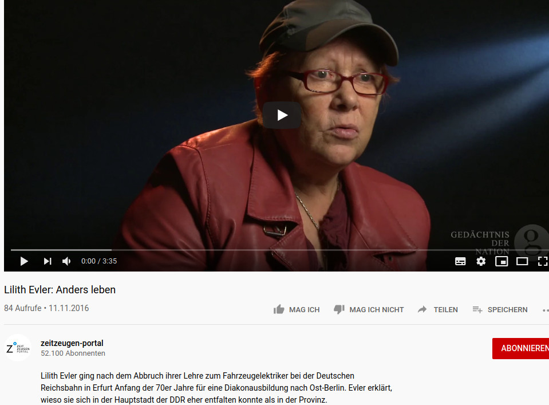Switch to theater mode icon

click(522, 261)
